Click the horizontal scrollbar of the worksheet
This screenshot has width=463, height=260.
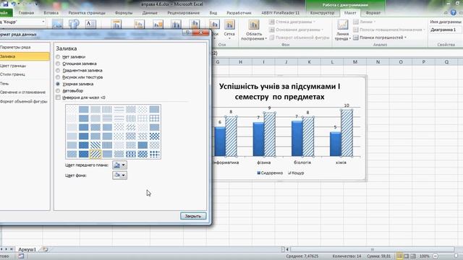click(372, 249)
